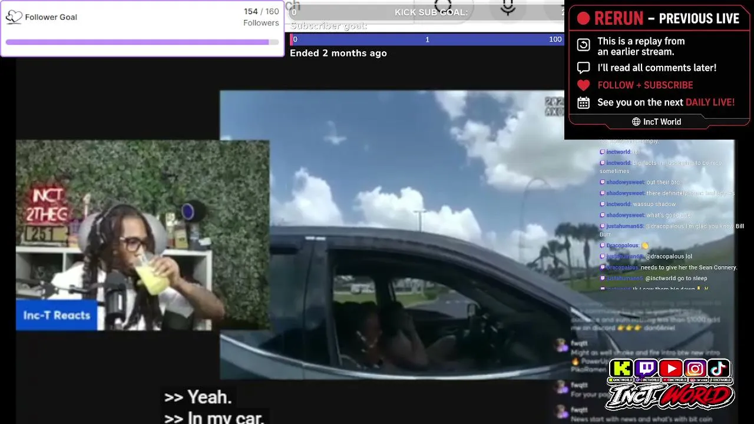Click the microphone icon at top
754x424 pixels.
(x=508, y=7)
